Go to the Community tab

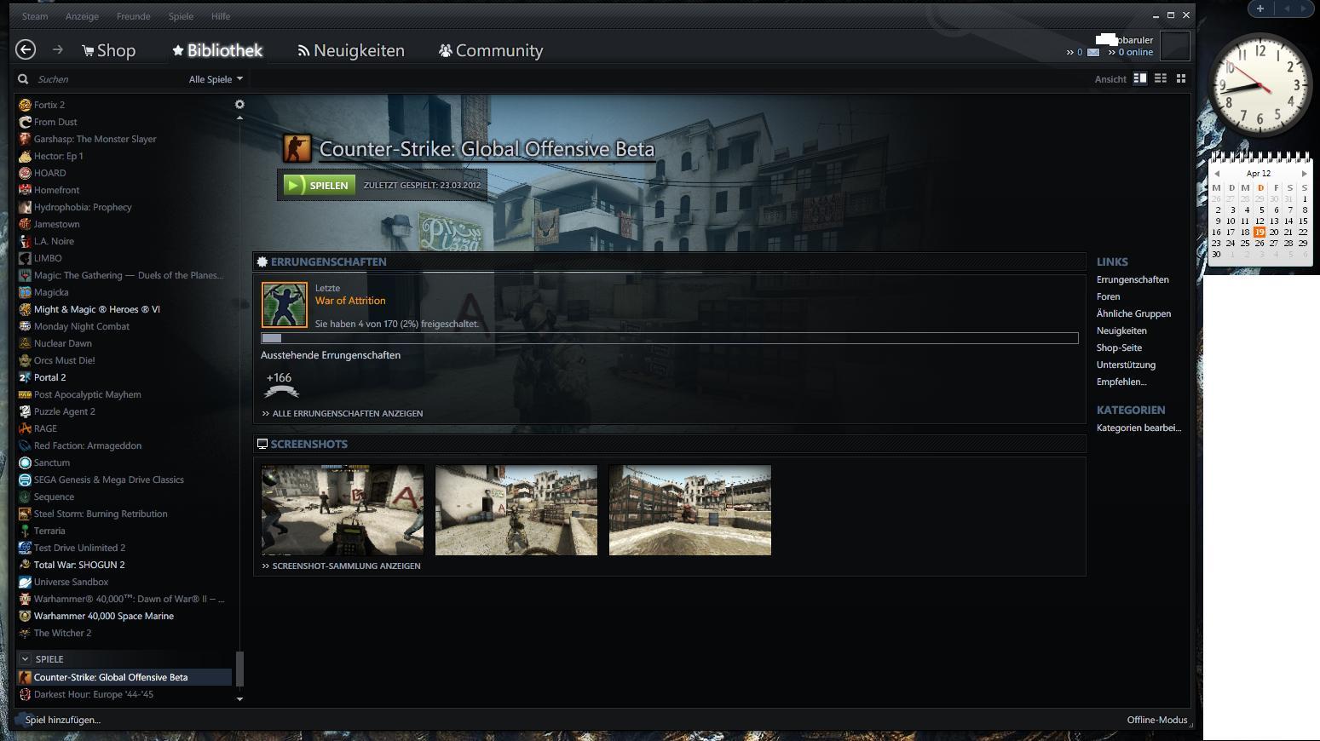491,50
